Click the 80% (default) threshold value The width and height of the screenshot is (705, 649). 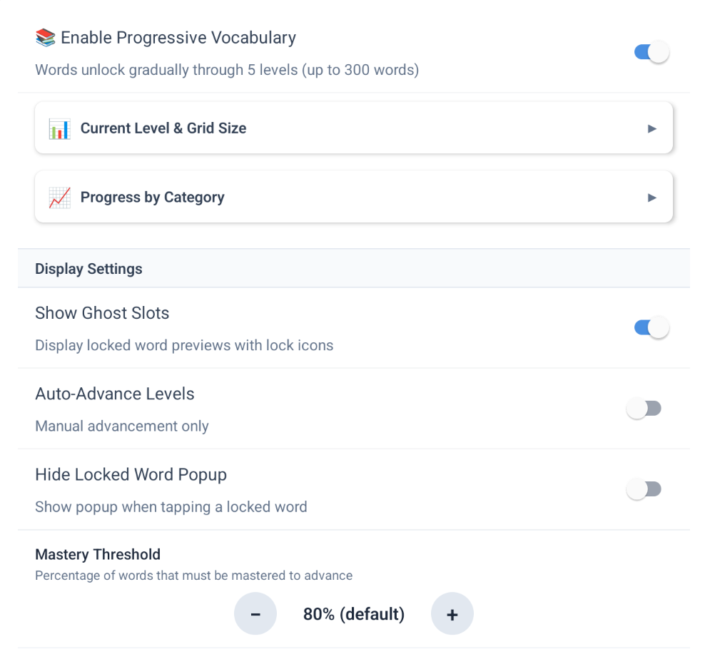pyautogui.click(x=354, y=614)
